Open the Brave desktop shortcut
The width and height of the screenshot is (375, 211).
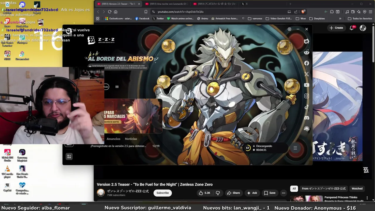click(x=7, y=22)
